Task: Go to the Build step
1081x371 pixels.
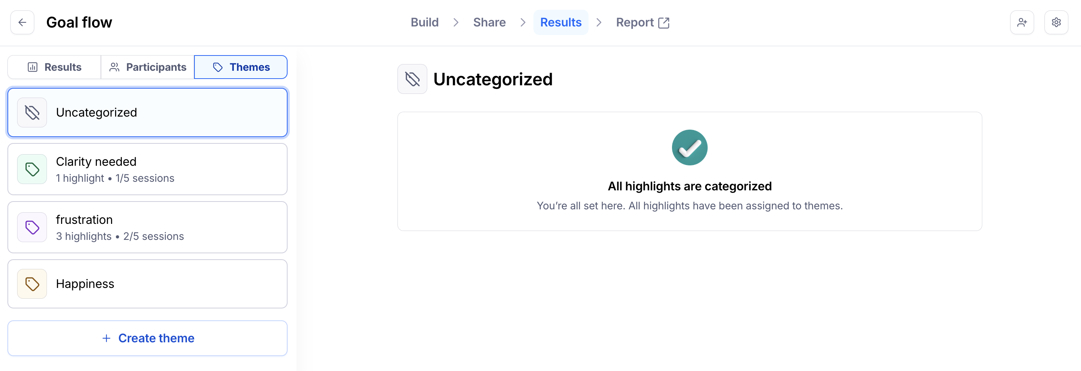Action: click(424, 22)
